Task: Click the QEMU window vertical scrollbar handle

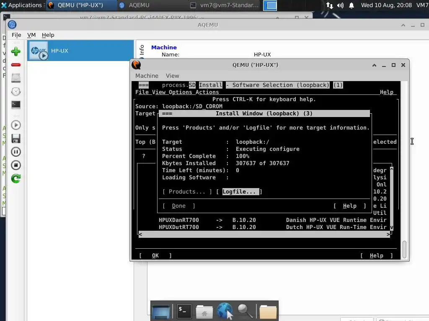Action: tap(404, 249)
